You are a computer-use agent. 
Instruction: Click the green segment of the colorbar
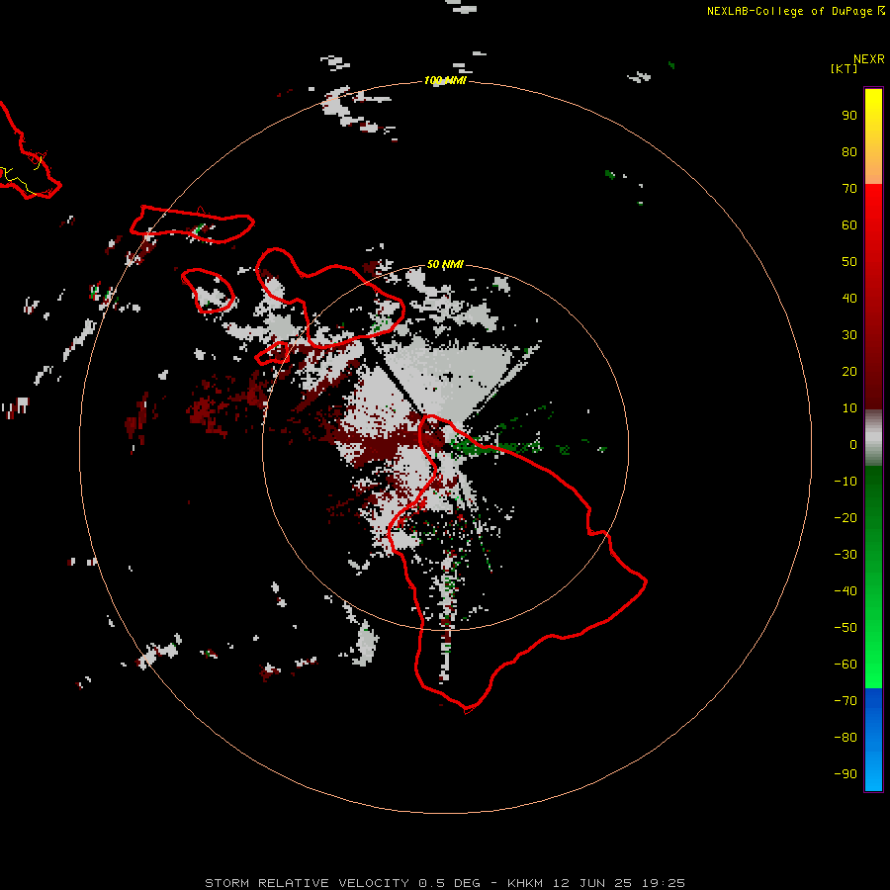(x=873, y=577)
